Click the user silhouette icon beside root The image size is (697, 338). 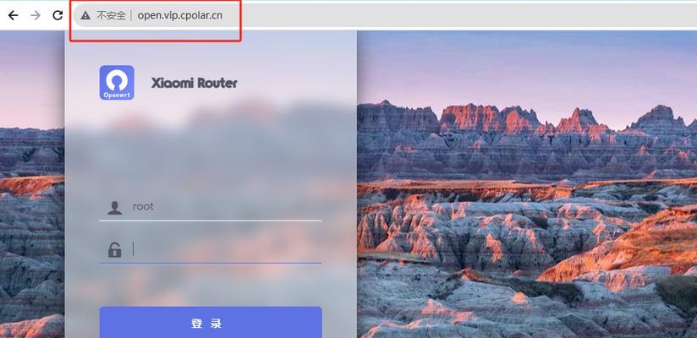(115, 207)
